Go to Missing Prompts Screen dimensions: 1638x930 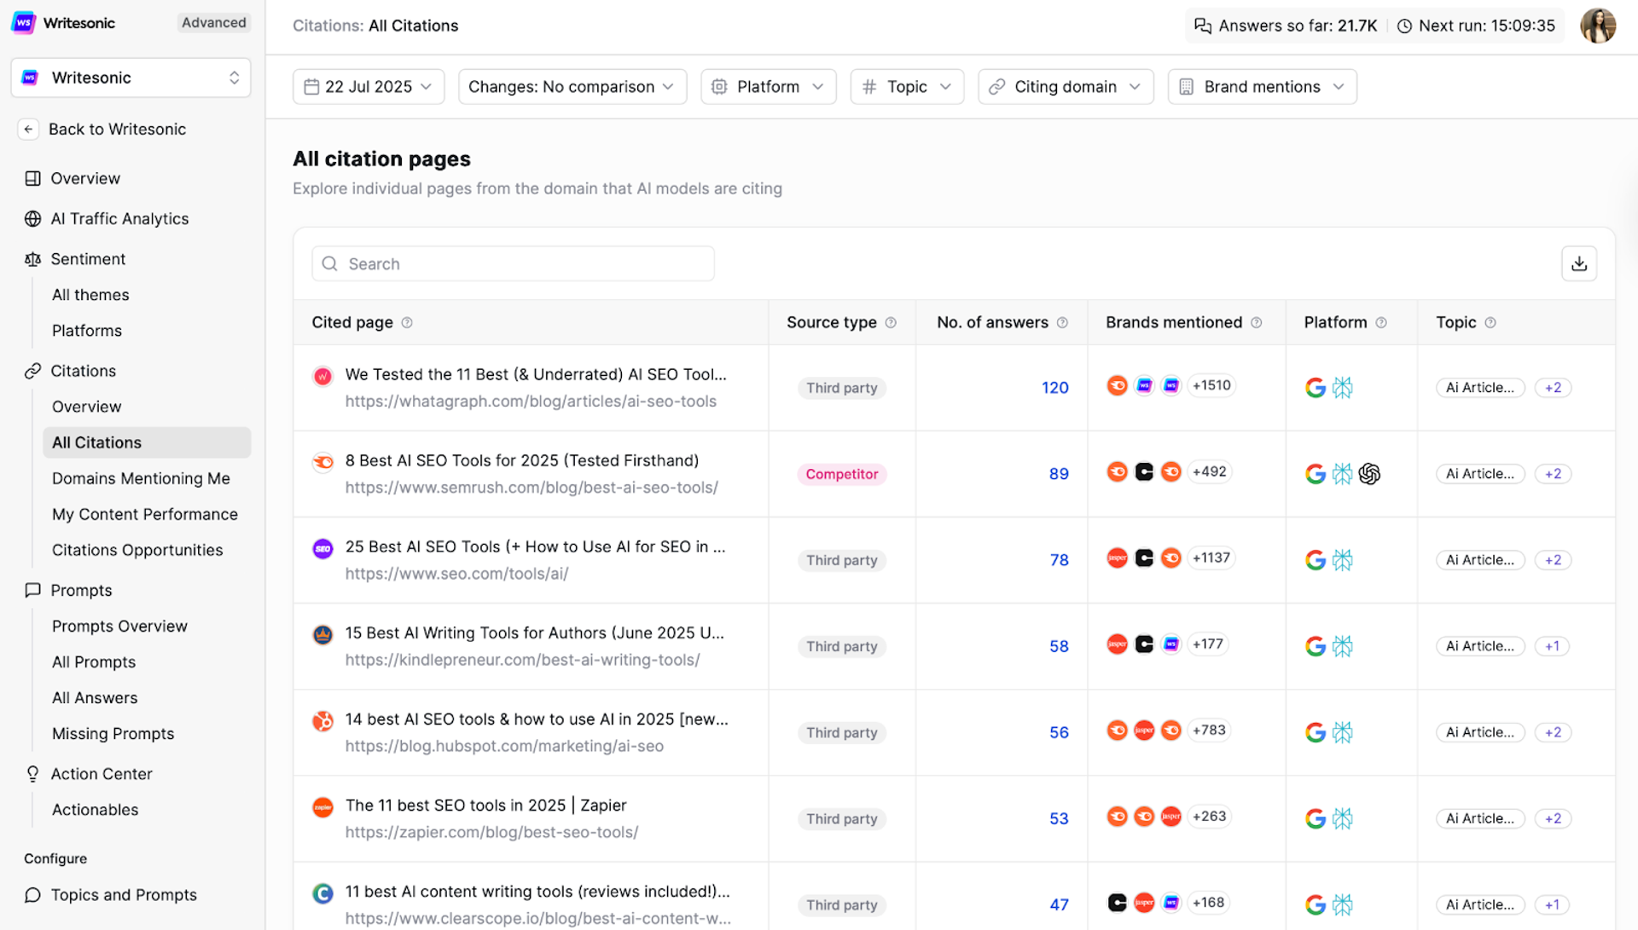[x=113, y=733]
